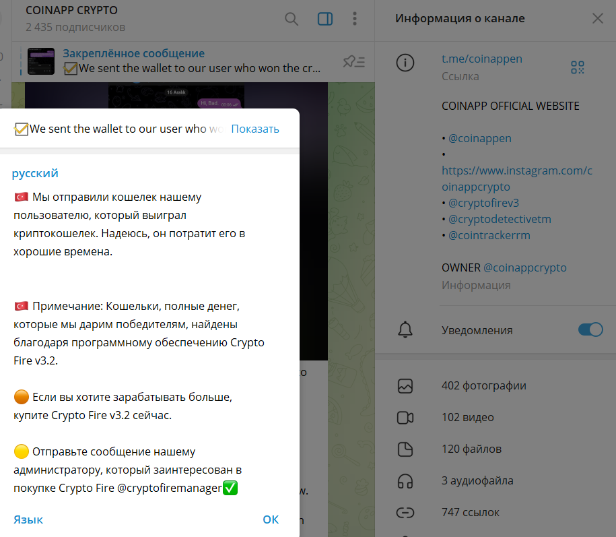
Task: Open the 747 links section
Action: click(x=471, y=512)
